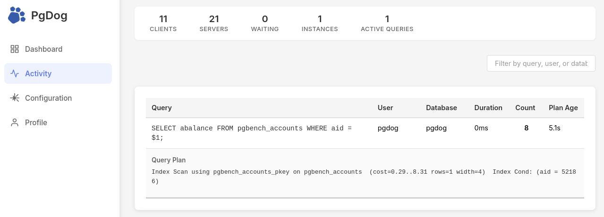Image resolution: width=604 pixels, height=217 pixels.
Task: Click the Query Plan details text
Action: click(x=364, y=177)
